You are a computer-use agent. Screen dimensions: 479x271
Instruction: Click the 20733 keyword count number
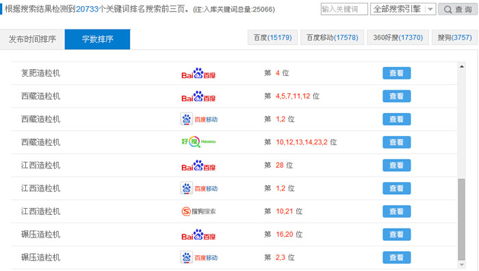(87, 9)
